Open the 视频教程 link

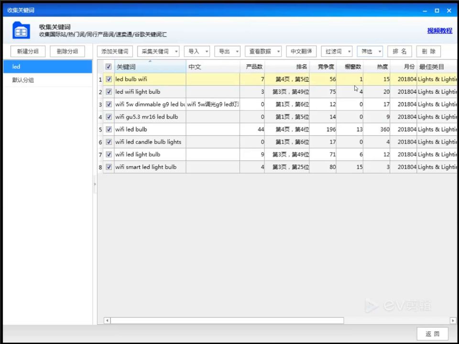(440, 31)
